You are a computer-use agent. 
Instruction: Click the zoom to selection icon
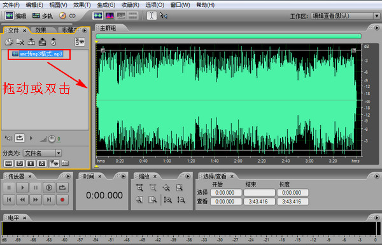tap(180, 188)
